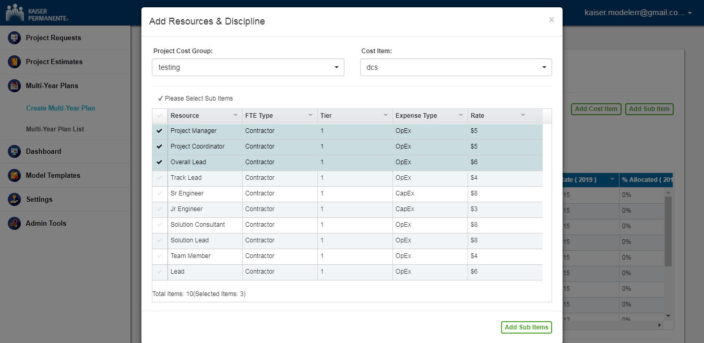Click the Multi-Year Plans calendar icon
Image resolution: width=704 pixels, height=343 pixels.
pyautogui.click(x=14, y=85)
